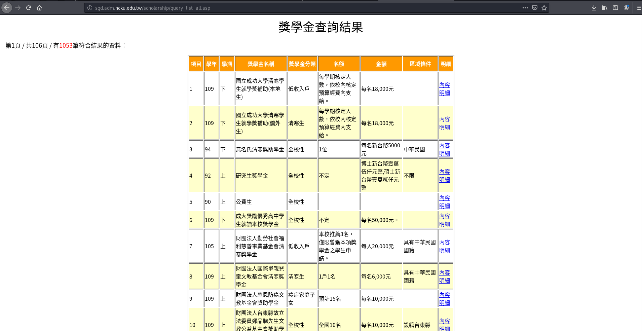This screenshot has width=642, height=331.
Task: Open 內容明細 for 慈恩防癌文教基金會 scholarship
Action: (x=445, y=299)
